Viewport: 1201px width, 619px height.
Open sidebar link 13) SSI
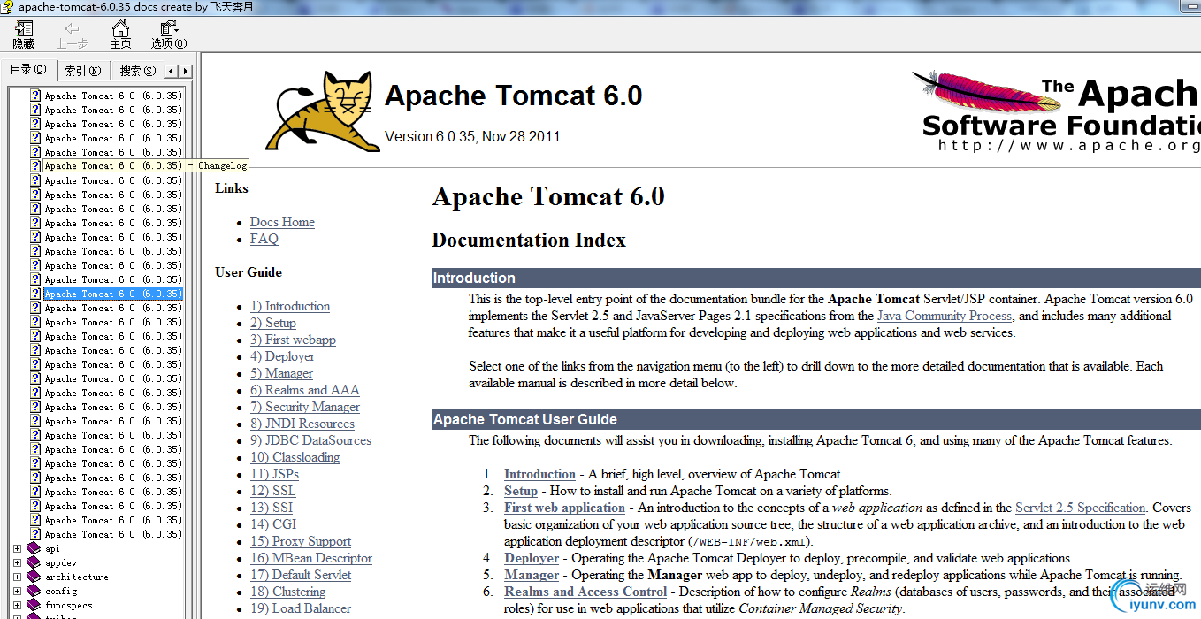(x=272, y=508)
